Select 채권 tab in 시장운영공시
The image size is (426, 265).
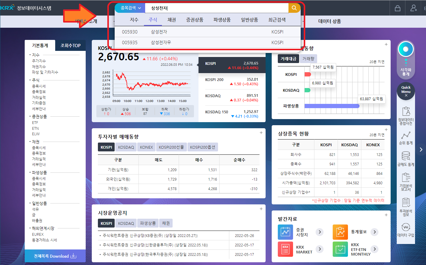click(166, 223)
